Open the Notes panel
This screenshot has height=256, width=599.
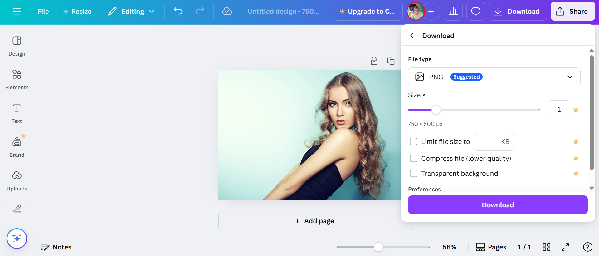pos(56,247)
